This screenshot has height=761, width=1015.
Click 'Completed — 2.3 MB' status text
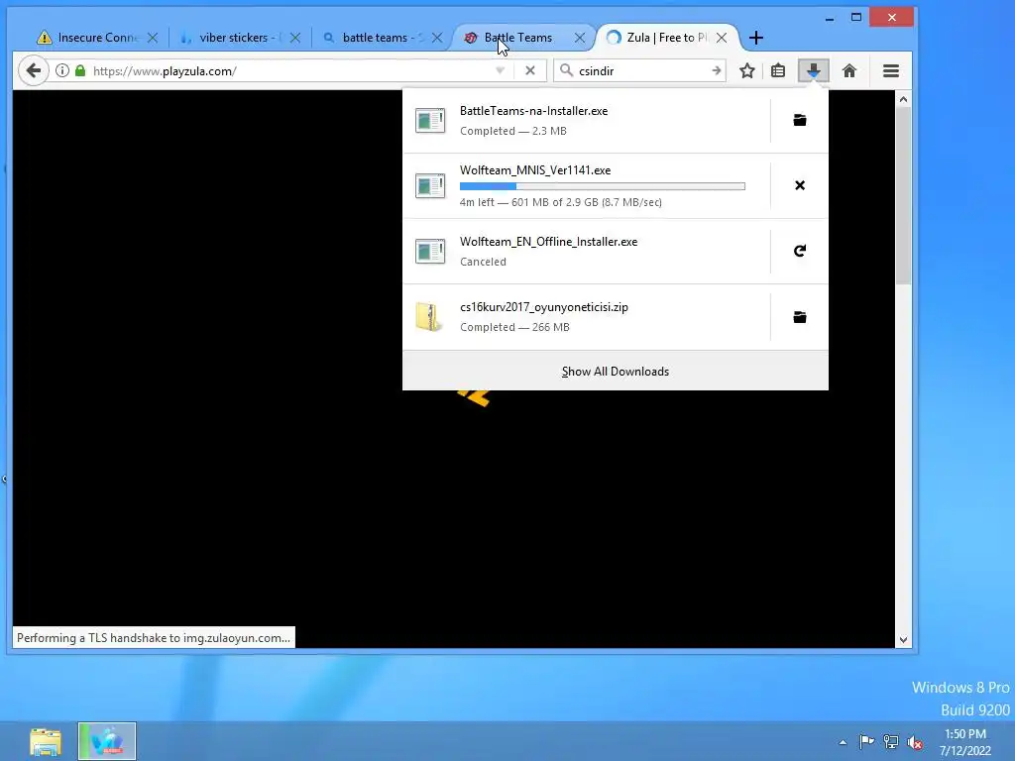(512, 131)
